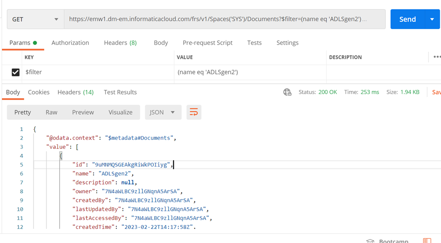Screen dimensions: 441x243
Task: Click the 1.94 KB size value
Action: 410,92
